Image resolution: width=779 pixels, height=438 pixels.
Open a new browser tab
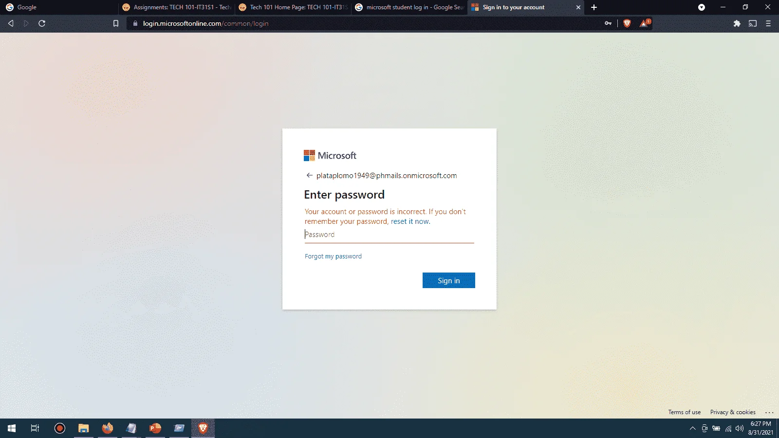(x=594, y=7)
